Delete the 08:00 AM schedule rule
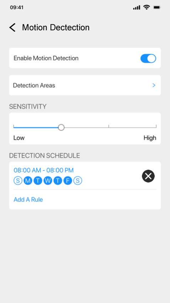The image size is (170, 303). tap(148, 176)
